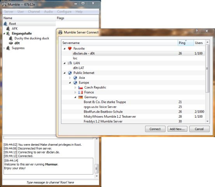The image size is (215, 187).
Task: Click the icon beside Ducky the ducking duck
Action: tap(11, 38)
